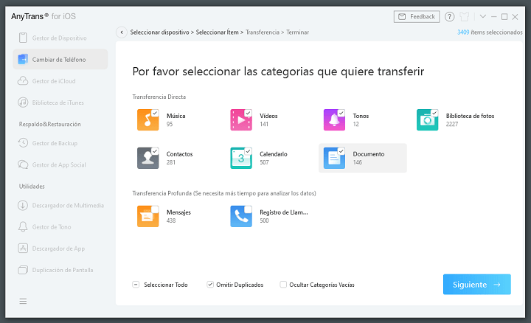Click the Registro de Llamadas phone icon
The height and width of the screenshot is (323, 531).
[241, 216]
